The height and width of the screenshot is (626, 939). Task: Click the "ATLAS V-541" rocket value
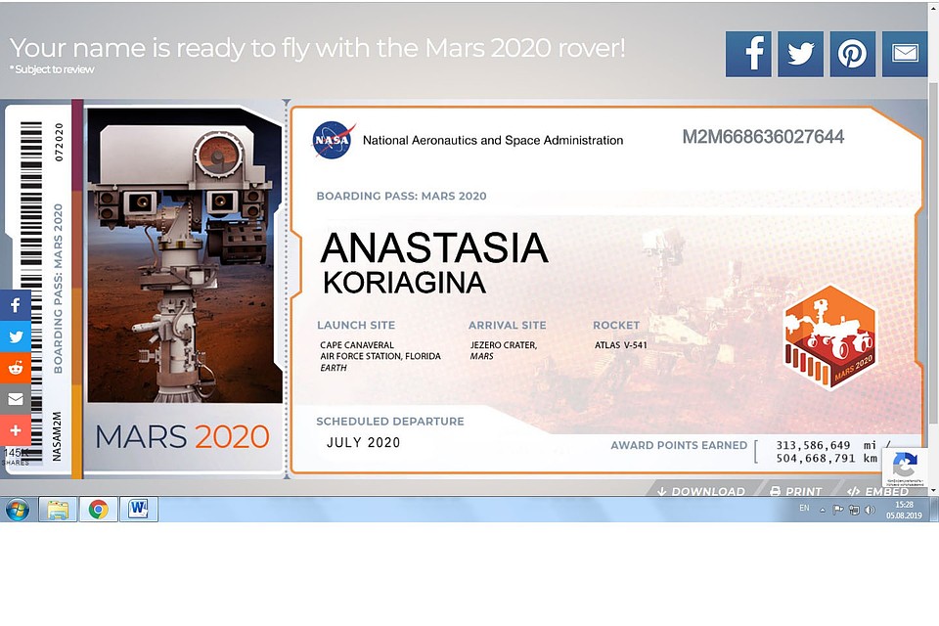(621, 345)
